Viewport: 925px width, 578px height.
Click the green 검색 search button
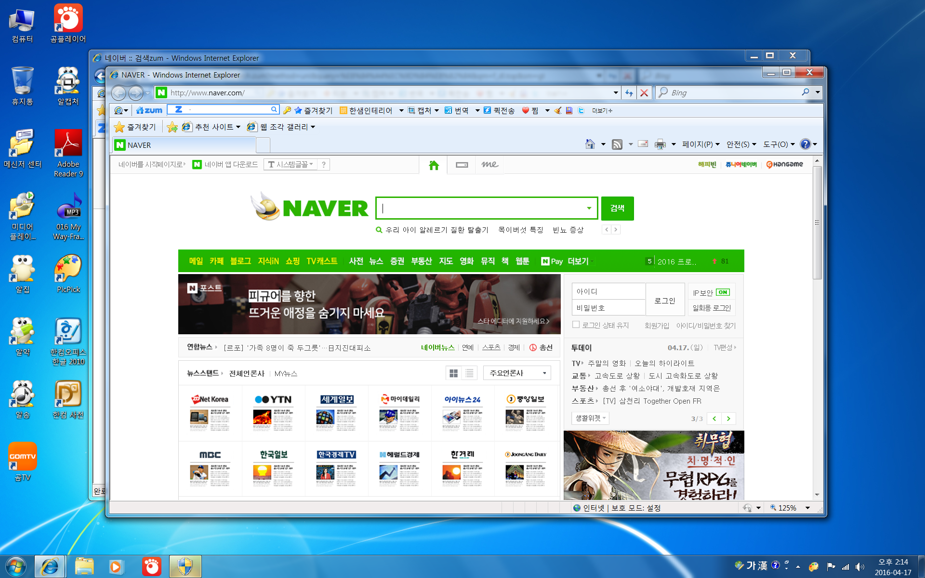(617, 208)
